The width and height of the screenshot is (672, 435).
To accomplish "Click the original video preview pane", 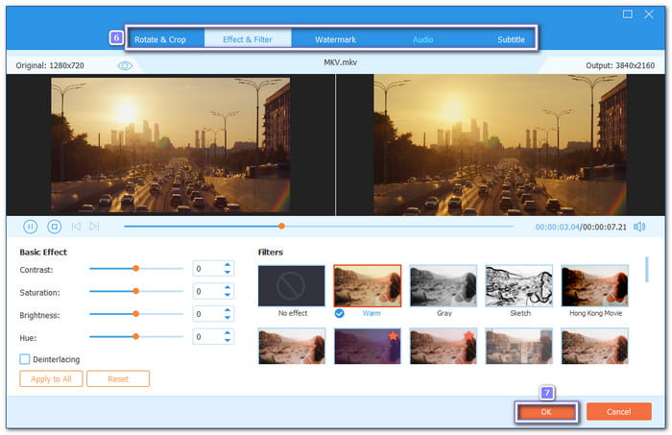I will [171, 145].
